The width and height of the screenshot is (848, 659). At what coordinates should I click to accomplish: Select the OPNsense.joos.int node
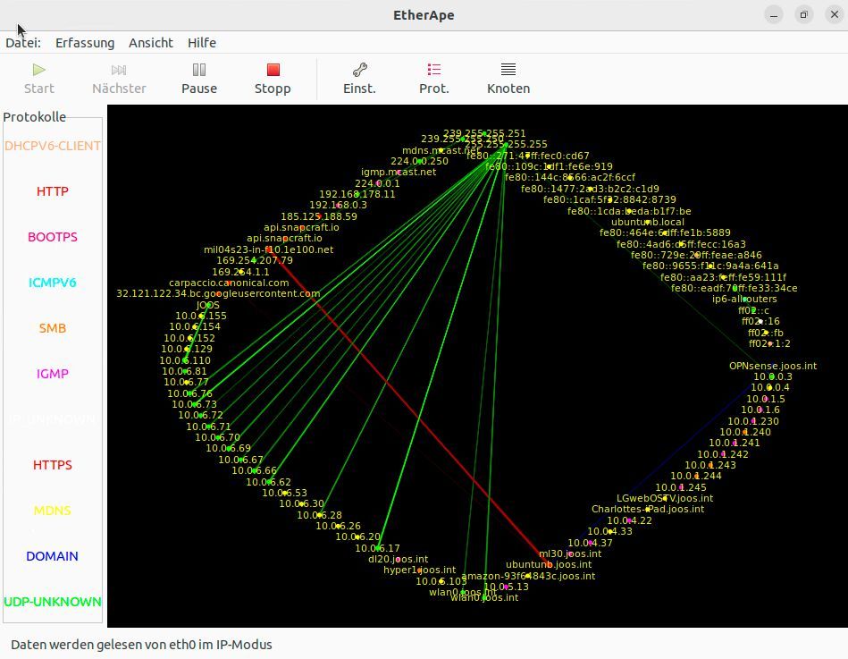pos(772,366)
